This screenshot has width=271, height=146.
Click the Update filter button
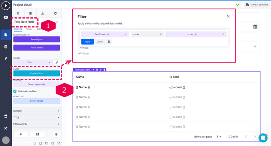tap(37, 73)
